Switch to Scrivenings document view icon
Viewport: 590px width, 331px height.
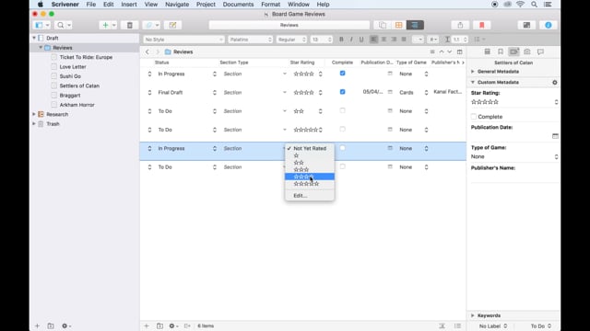[383, 25]
